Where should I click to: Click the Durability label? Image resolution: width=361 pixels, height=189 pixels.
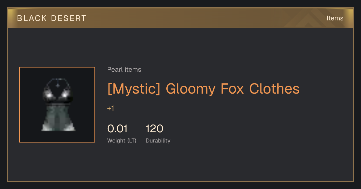[x=158, y=141]
